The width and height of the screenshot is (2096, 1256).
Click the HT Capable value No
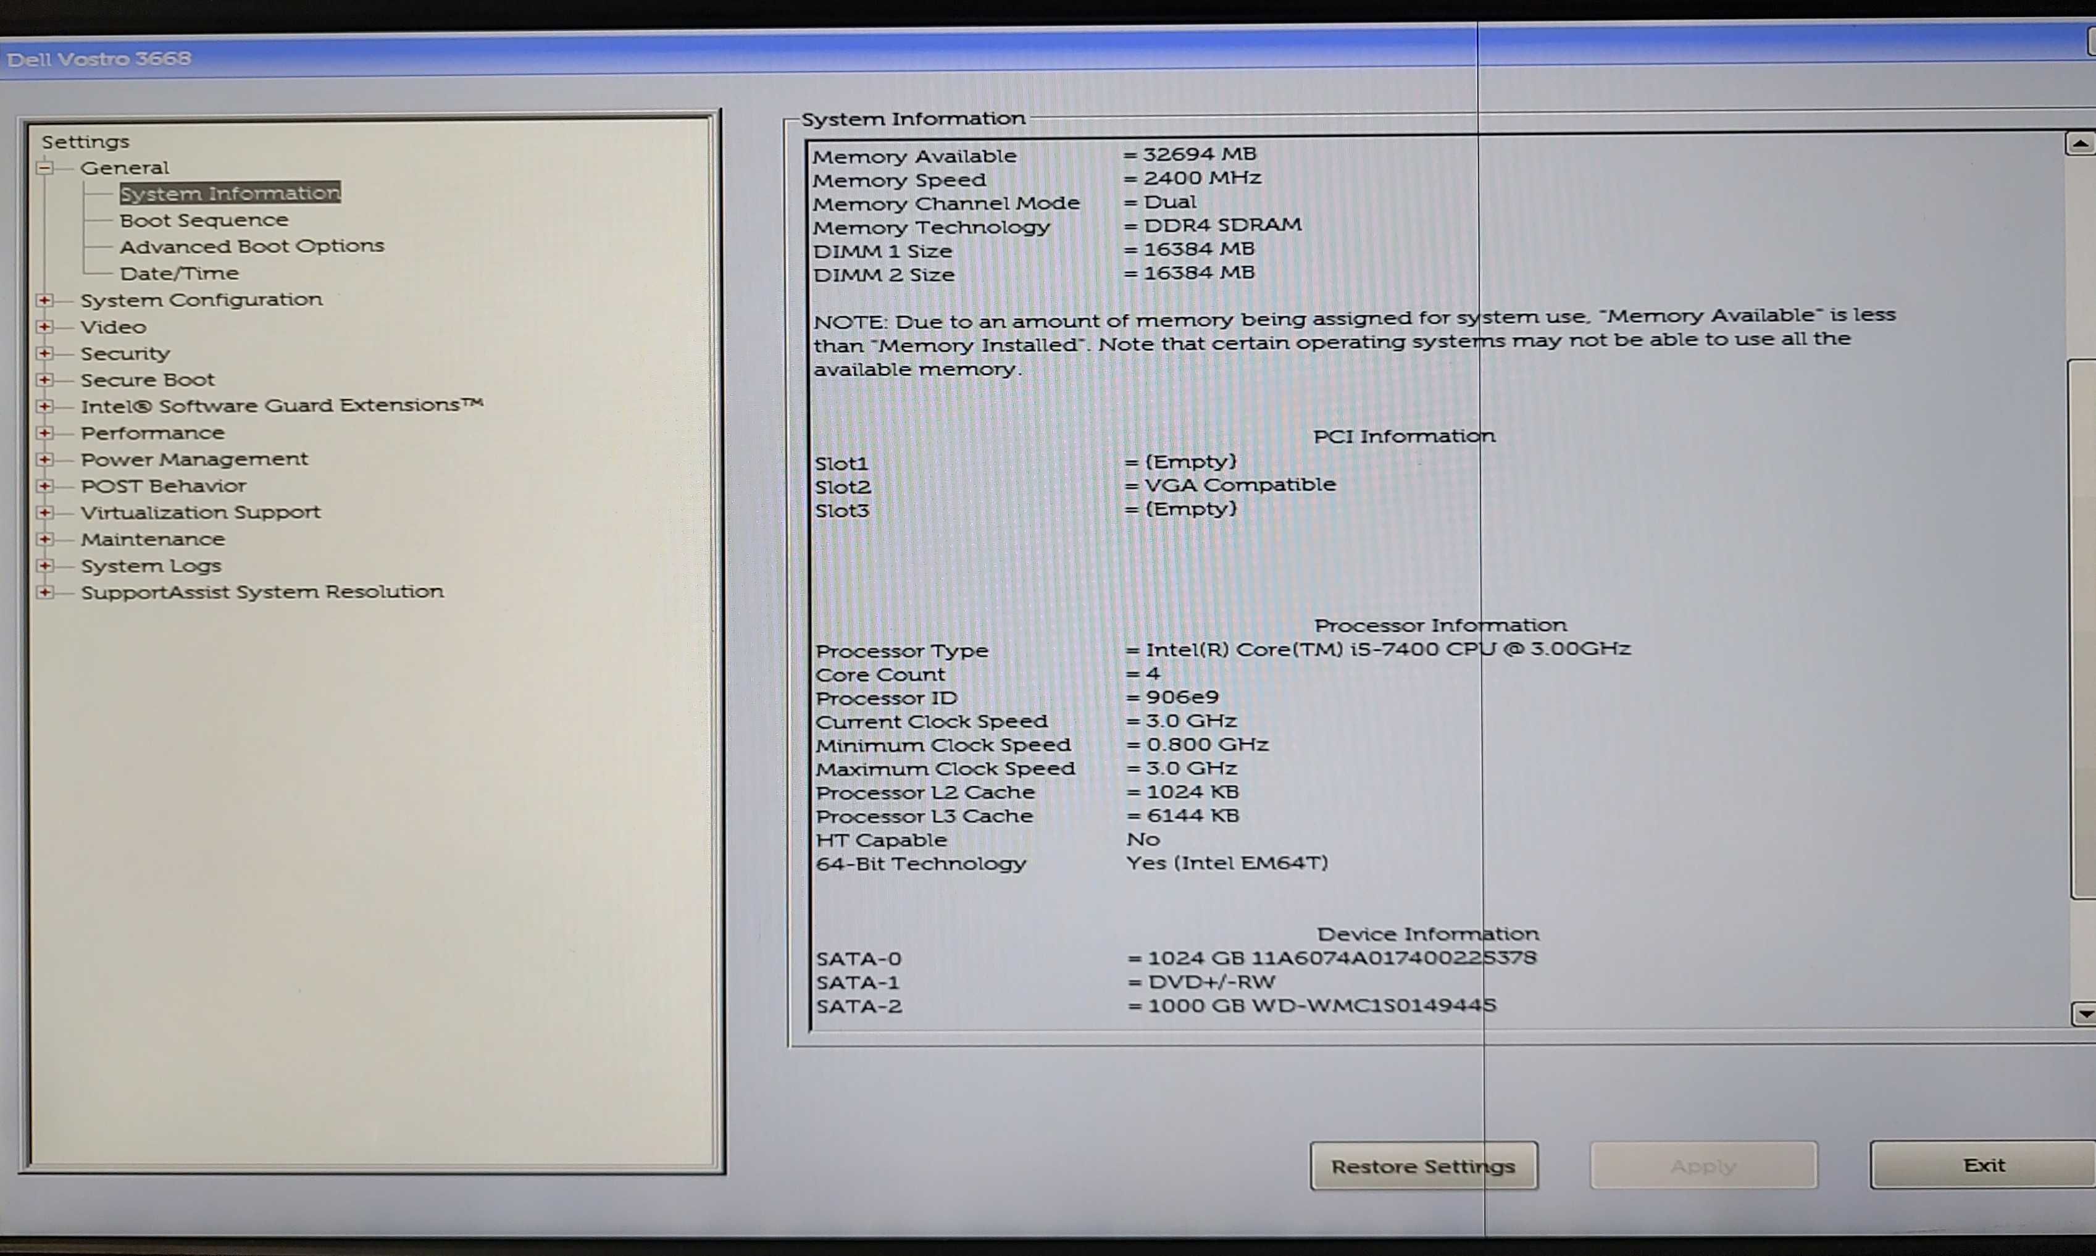(1143, 840)
